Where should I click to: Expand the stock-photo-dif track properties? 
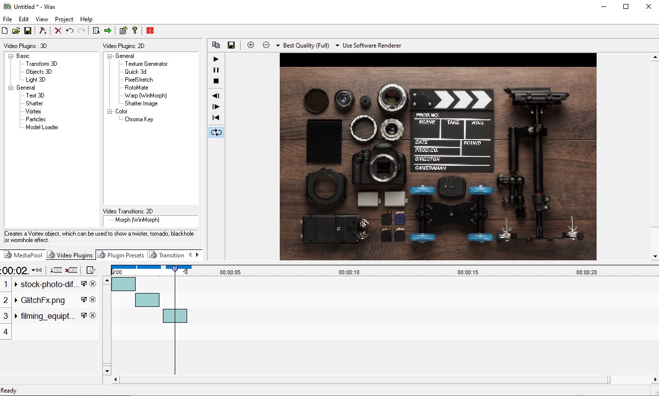coord(16,284)
